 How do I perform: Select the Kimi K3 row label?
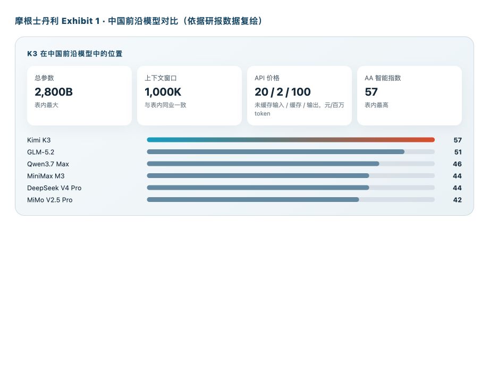[x=39, y=140]
